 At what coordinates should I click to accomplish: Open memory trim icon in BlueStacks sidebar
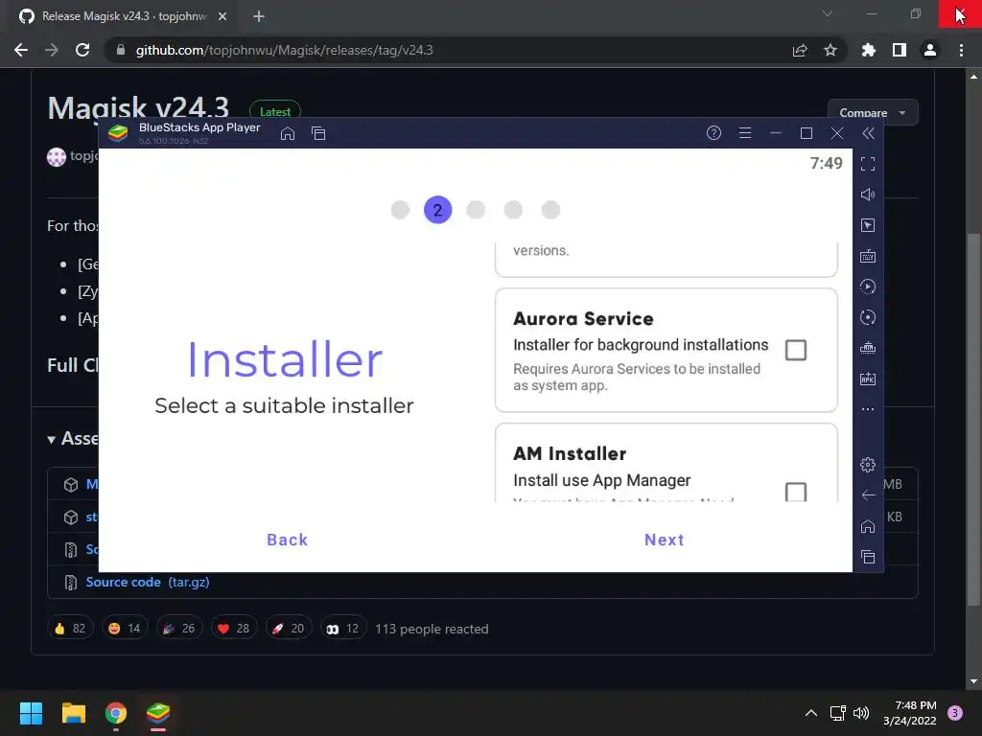tap(867, 348)
